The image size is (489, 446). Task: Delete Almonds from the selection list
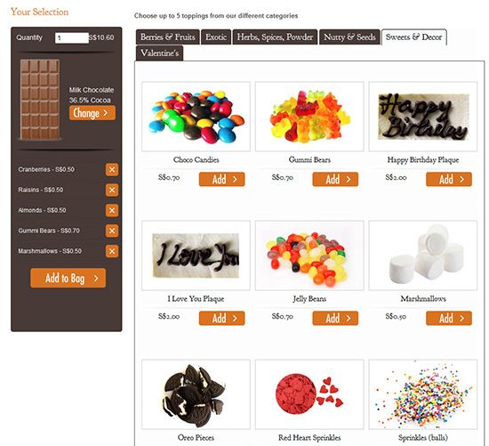pos(112,210)
